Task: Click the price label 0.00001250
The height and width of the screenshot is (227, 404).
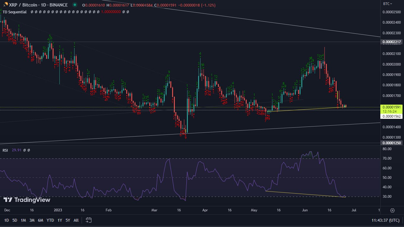Action: [x=392, y=143]
